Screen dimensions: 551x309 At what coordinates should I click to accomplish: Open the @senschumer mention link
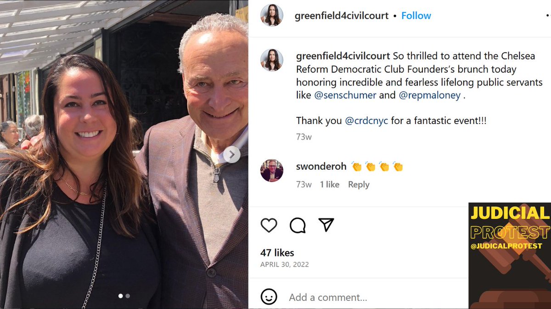(345, 96)
